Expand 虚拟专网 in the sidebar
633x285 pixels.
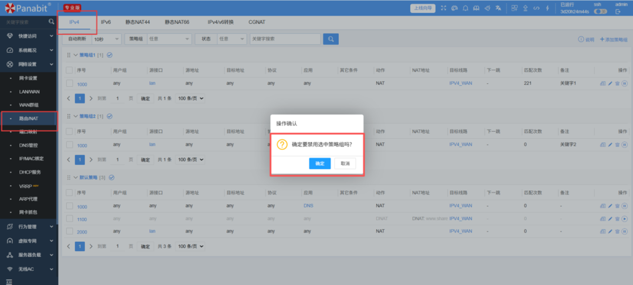point(29,241)
